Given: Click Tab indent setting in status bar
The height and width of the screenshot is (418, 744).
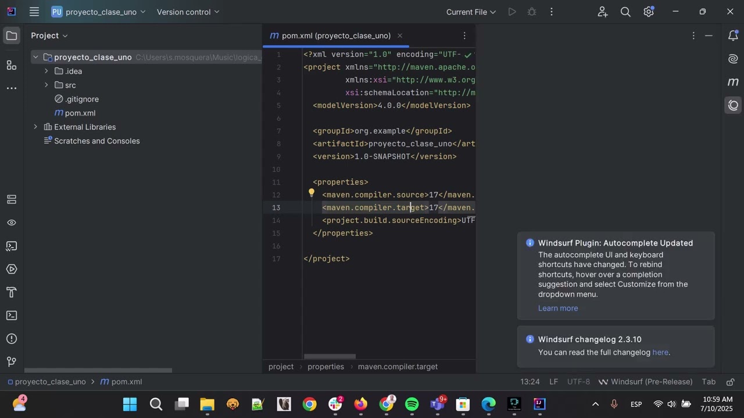Looking at the screenshot, I should pos(709,381).
